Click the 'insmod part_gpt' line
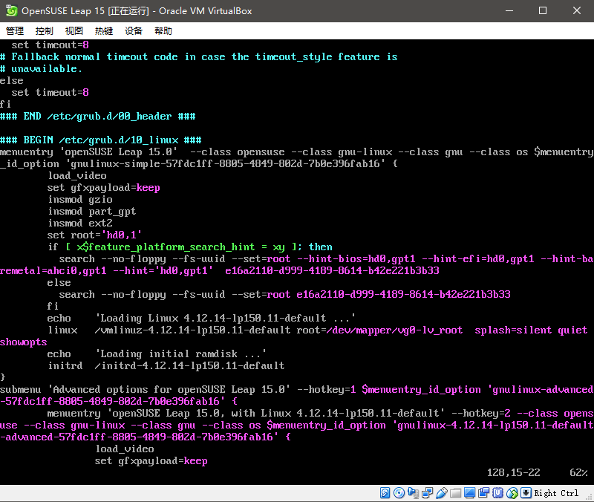The height and width of the screenshot is (502, 594). click(91, 212)
